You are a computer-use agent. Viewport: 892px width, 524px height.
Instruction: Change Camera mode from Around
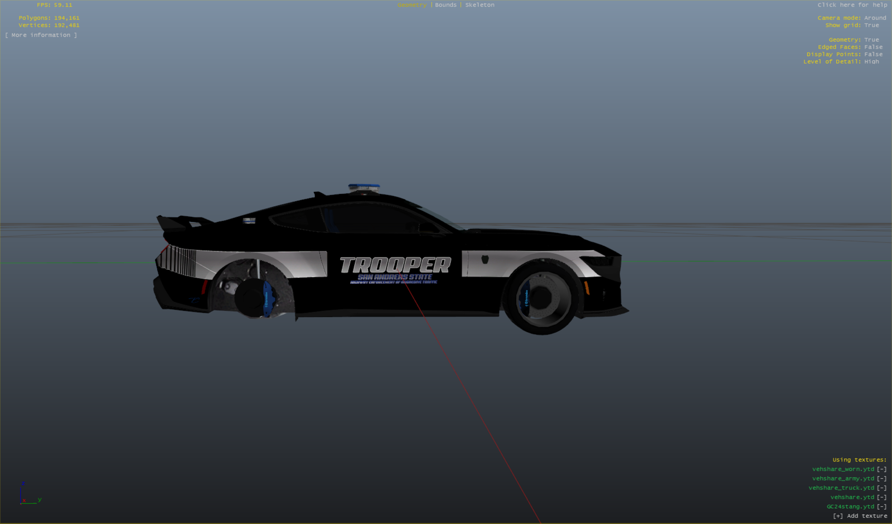tap(875, 18)
